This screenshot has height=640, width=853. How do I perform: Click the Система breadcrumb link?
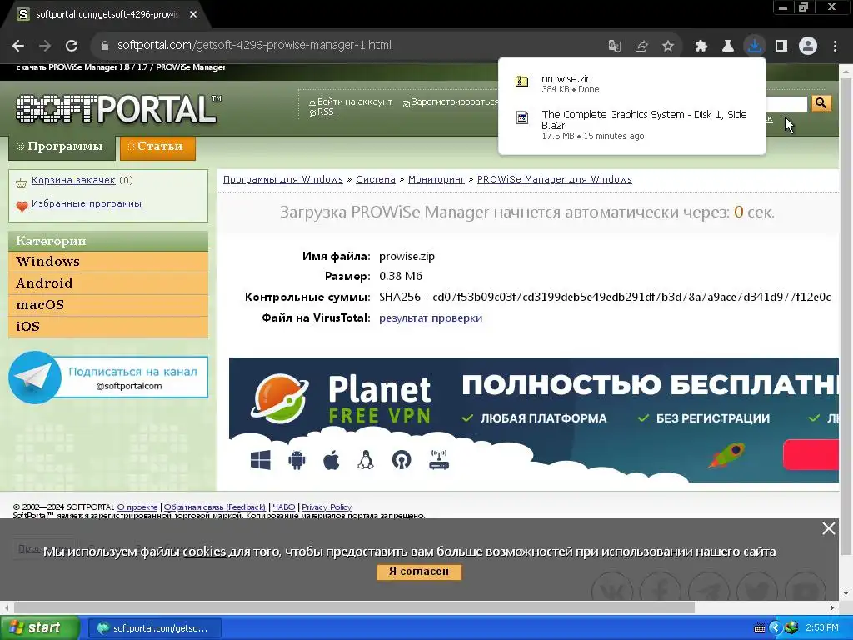coord(376,180)
